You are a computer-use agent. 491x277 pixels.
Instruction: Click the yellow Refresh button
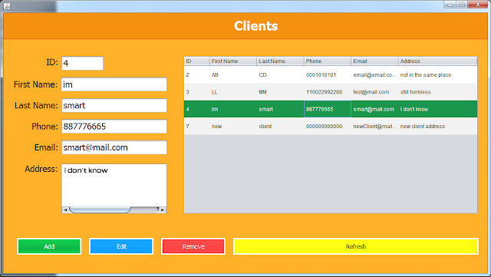[x=356, y=246]
